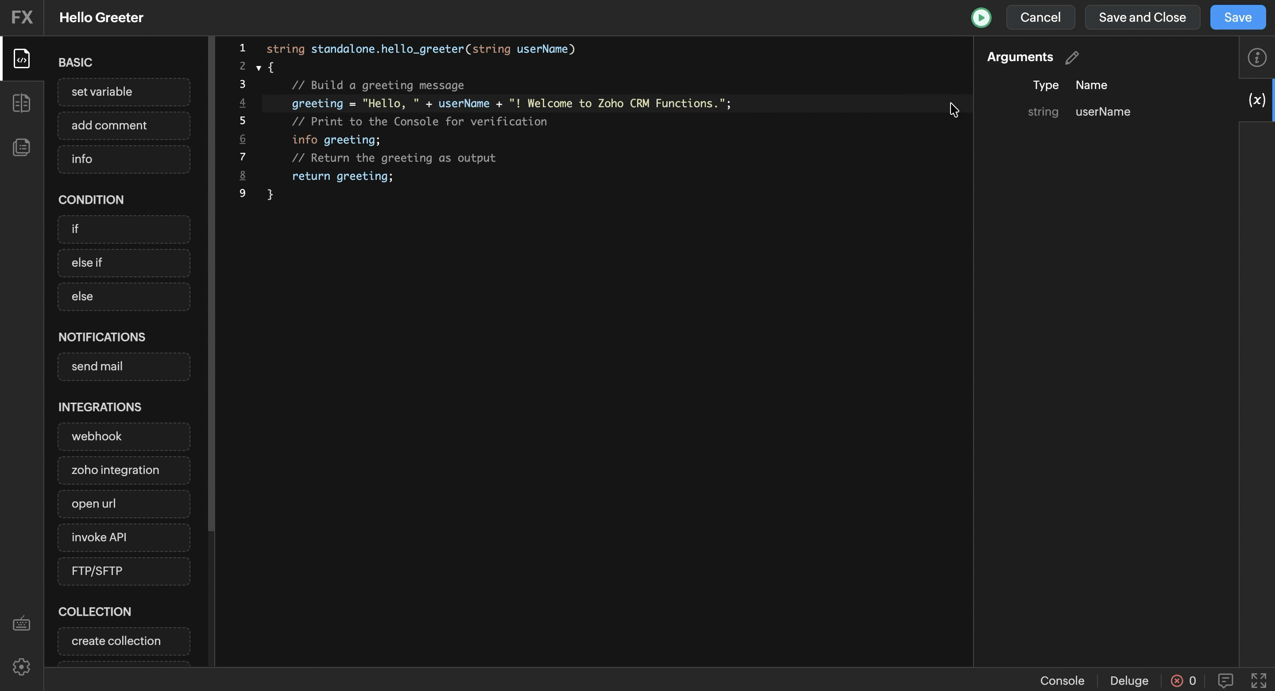Select the send mail snippet
The image size is (1275, 691).
pos(124,367)
